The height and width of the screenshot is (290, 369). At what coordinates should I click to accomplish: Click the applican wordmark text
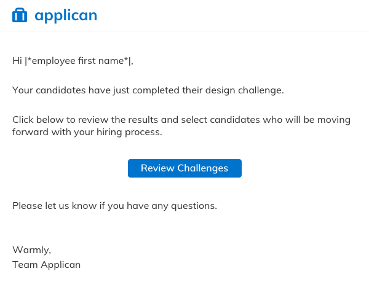66,15
